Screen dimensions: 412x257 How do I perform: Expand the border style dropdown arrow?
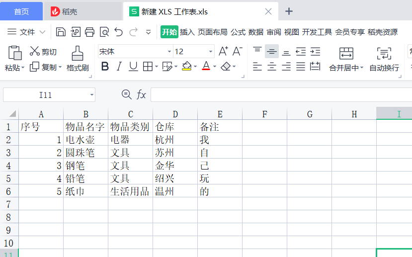pyautogui.click(x=157, y=67)
